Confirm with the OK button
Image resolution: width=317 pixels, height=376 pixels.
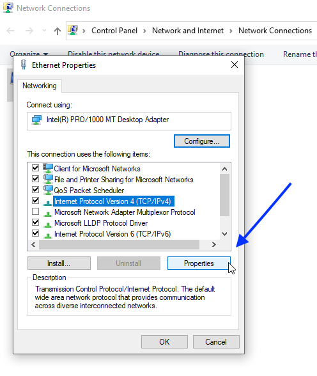(x=164, y=341)
